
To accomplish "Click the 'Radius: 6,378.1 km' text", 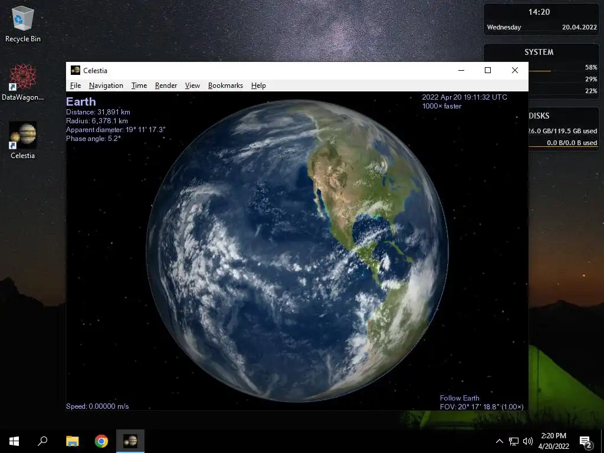I will pyautogui.click(x=97, y=121).
